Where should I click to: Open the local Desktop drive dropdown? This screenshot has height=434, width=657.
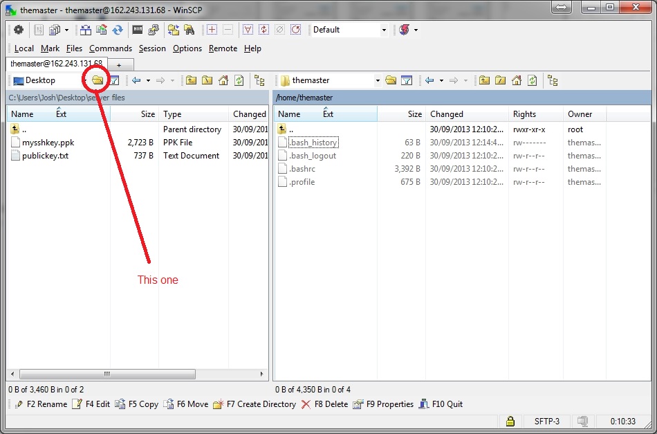pos(85,80)
